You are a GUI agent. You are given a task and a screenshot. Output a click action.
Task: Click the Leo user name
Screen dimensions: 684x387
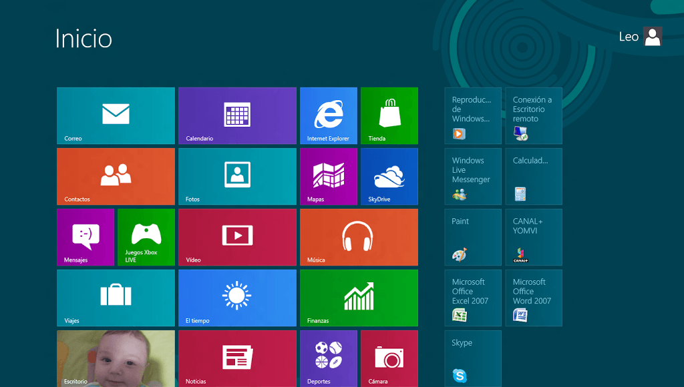click(629, 37)
